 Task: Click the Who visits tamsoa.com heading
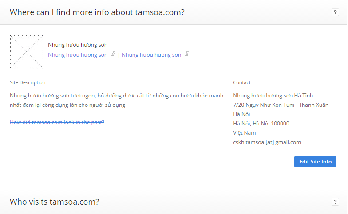[x=54, y=202]
